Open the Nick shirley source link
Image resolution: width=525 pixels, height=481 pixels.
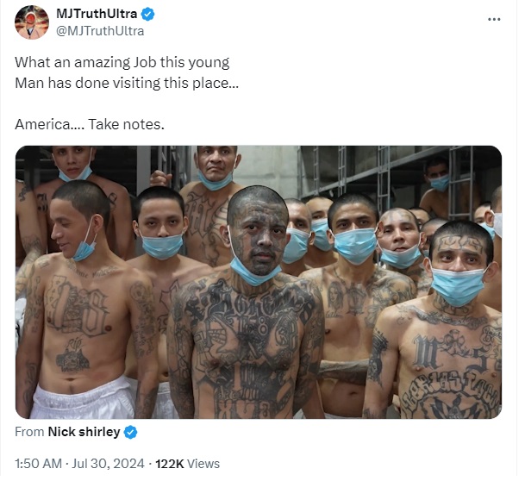point(84,432)
